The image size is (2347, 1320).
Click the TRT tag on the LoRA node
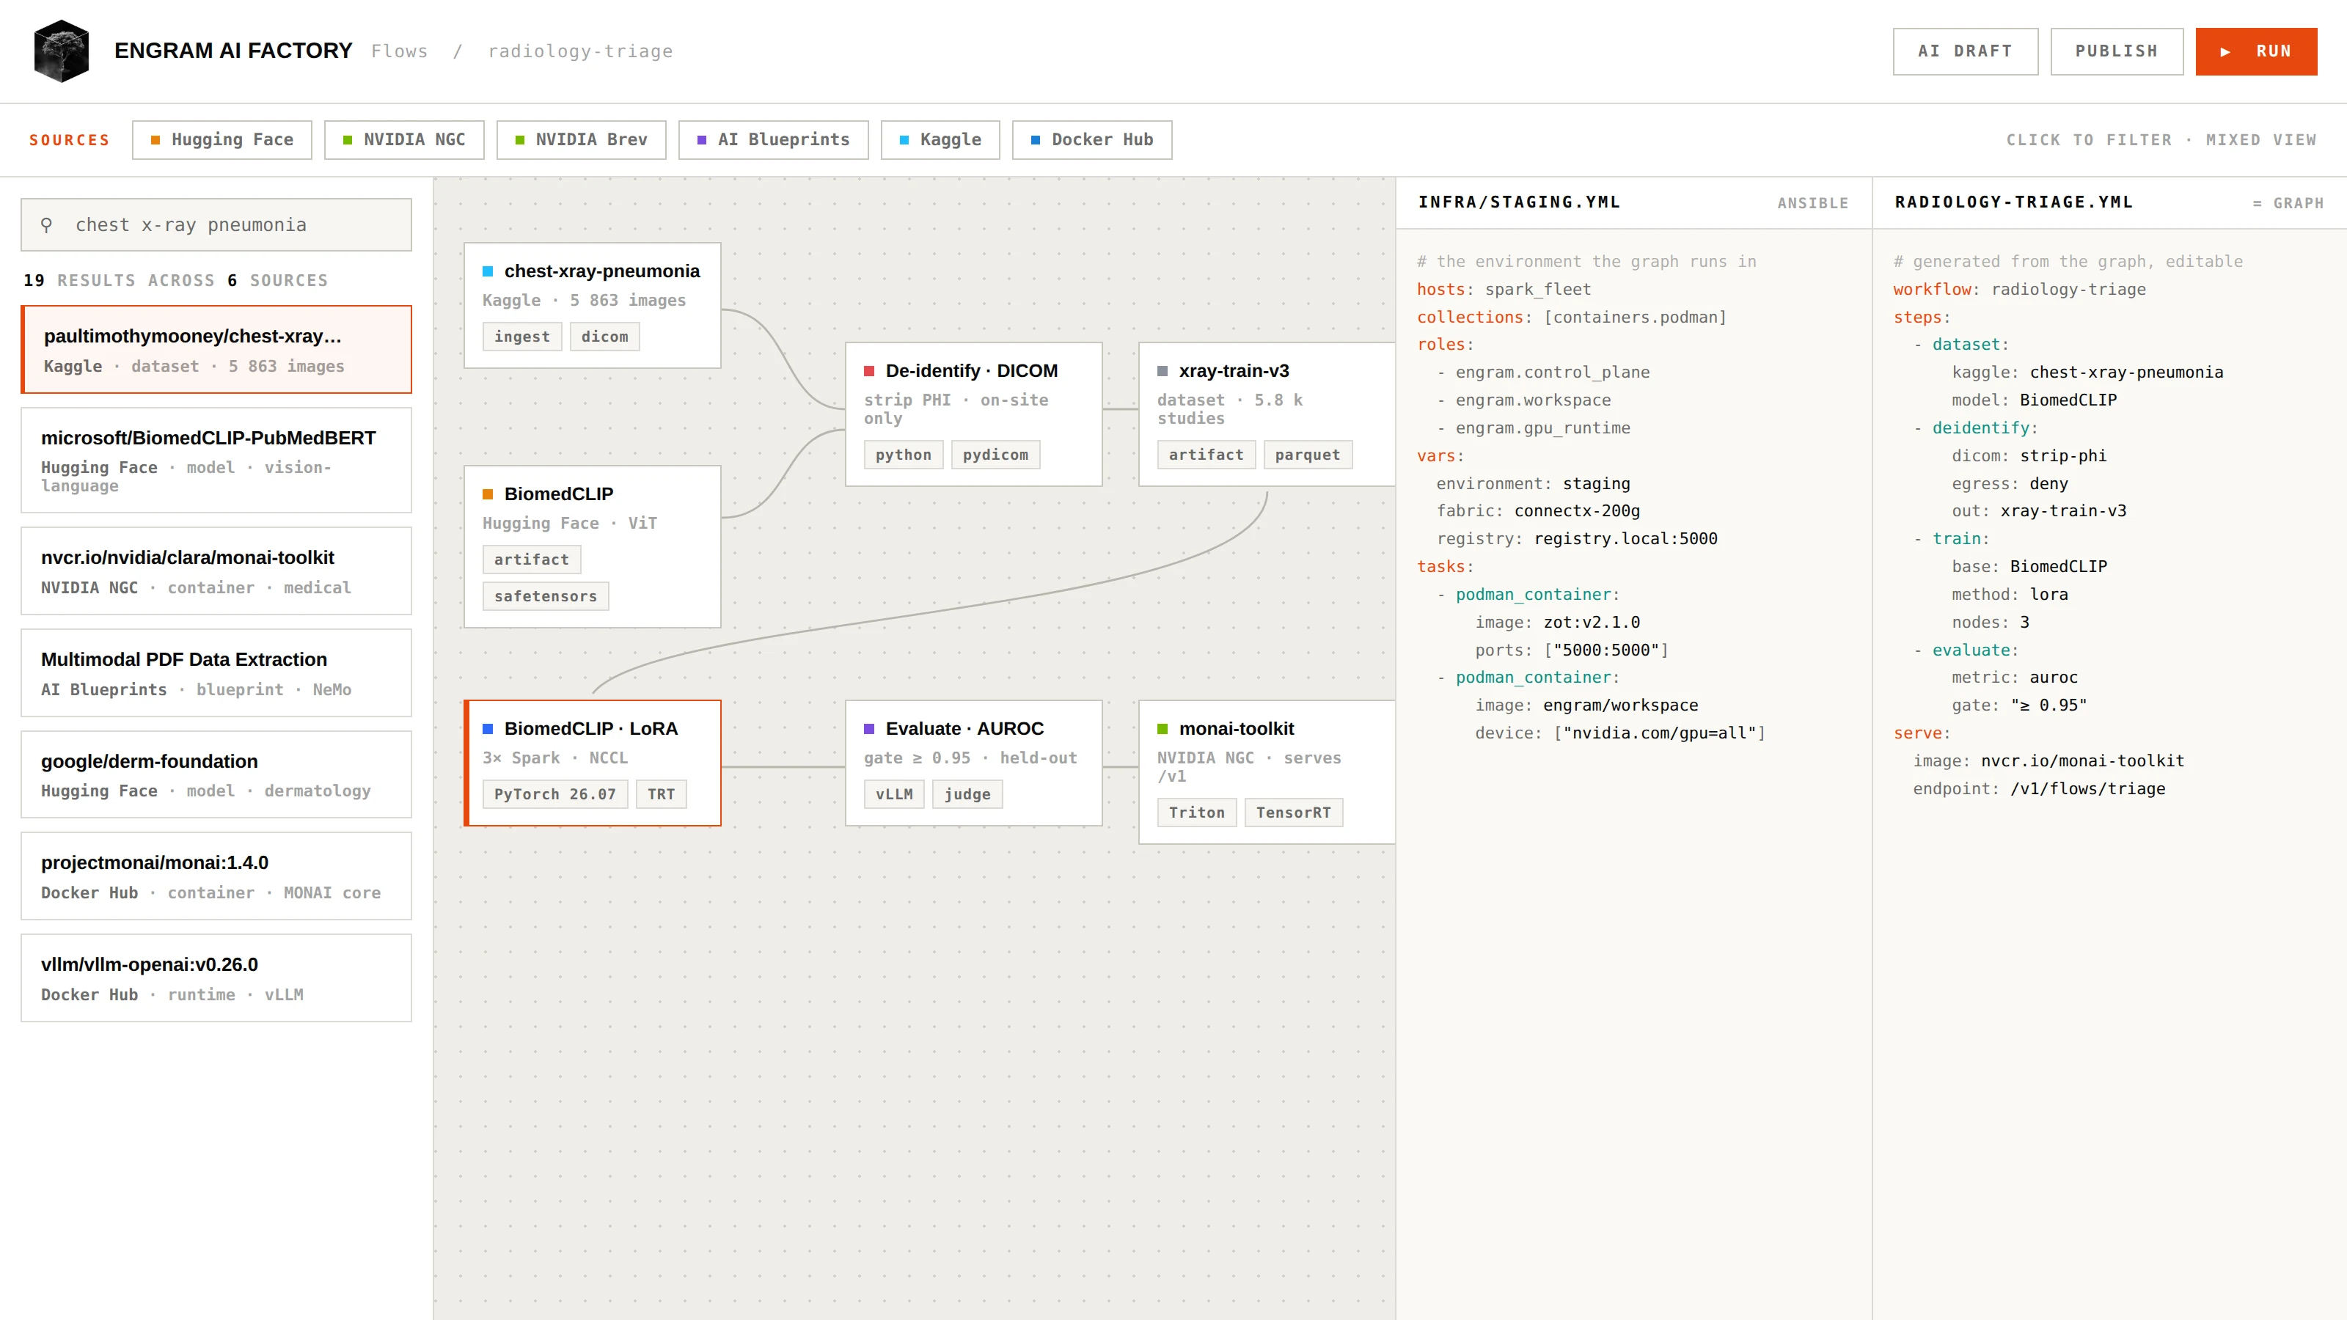click(662, 794)
